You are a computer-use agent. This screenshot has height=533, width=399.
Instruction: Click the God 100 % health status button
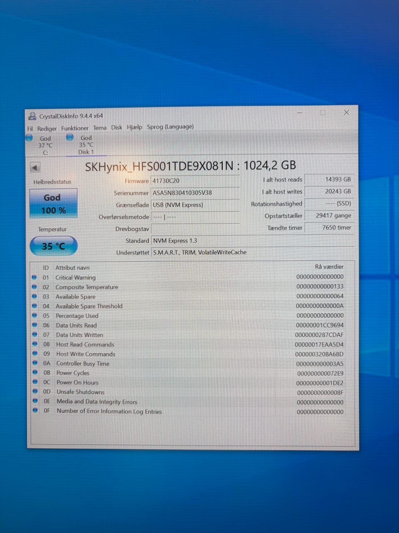click(x=54, y=204)
